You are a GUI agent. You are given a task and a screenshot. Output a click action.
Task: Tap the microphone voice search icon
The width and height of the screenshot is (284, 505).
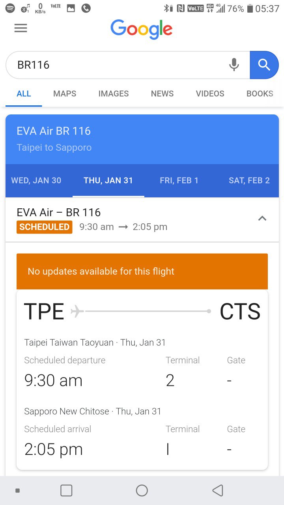tap(234, 65)
